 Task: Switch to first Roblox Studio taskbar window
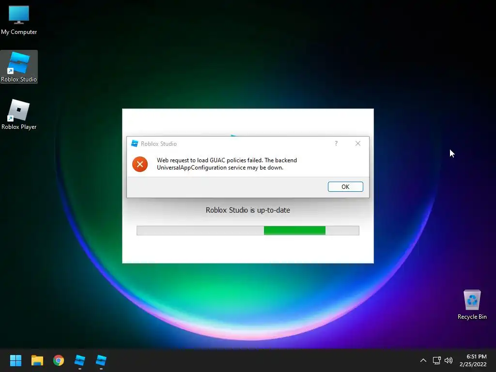80,360
